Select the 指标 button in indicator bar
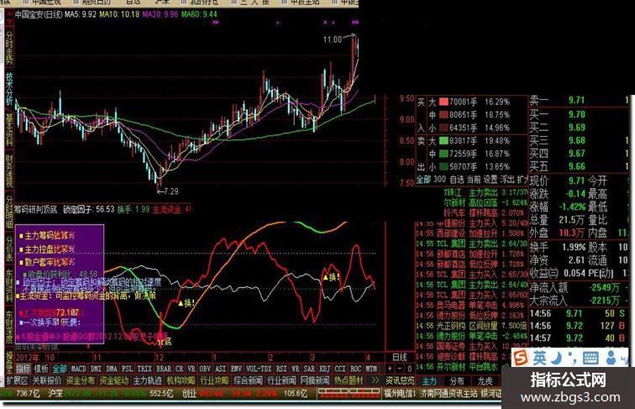This screenshot has width=635, height=409. tap(23, 369)
